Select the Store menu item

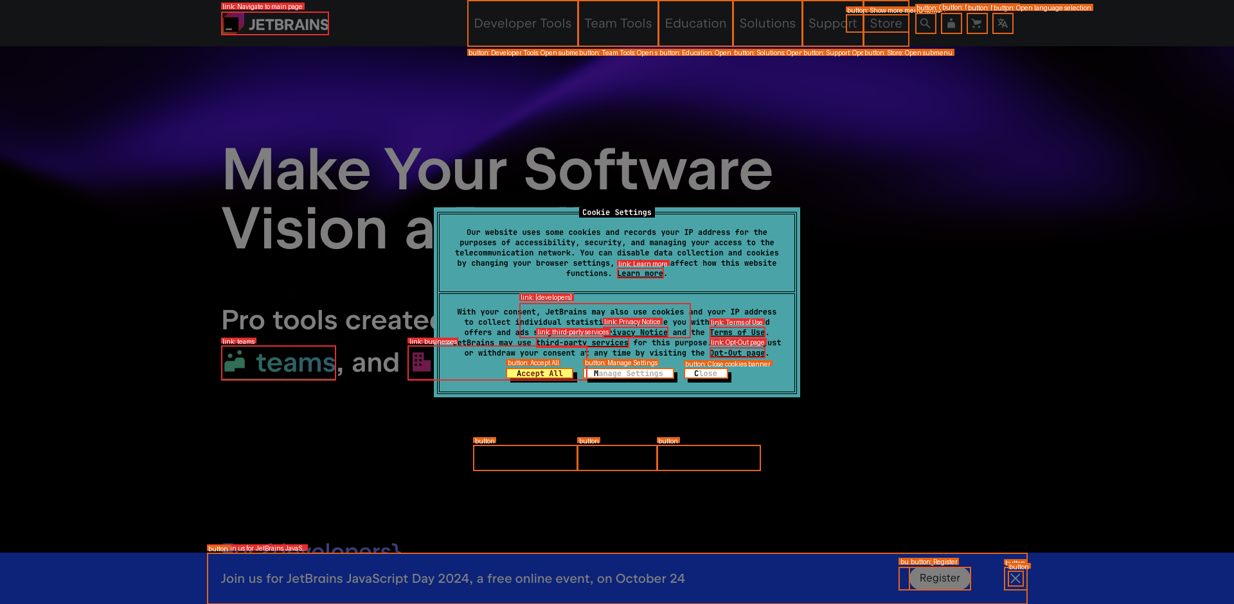coord(886,24)
